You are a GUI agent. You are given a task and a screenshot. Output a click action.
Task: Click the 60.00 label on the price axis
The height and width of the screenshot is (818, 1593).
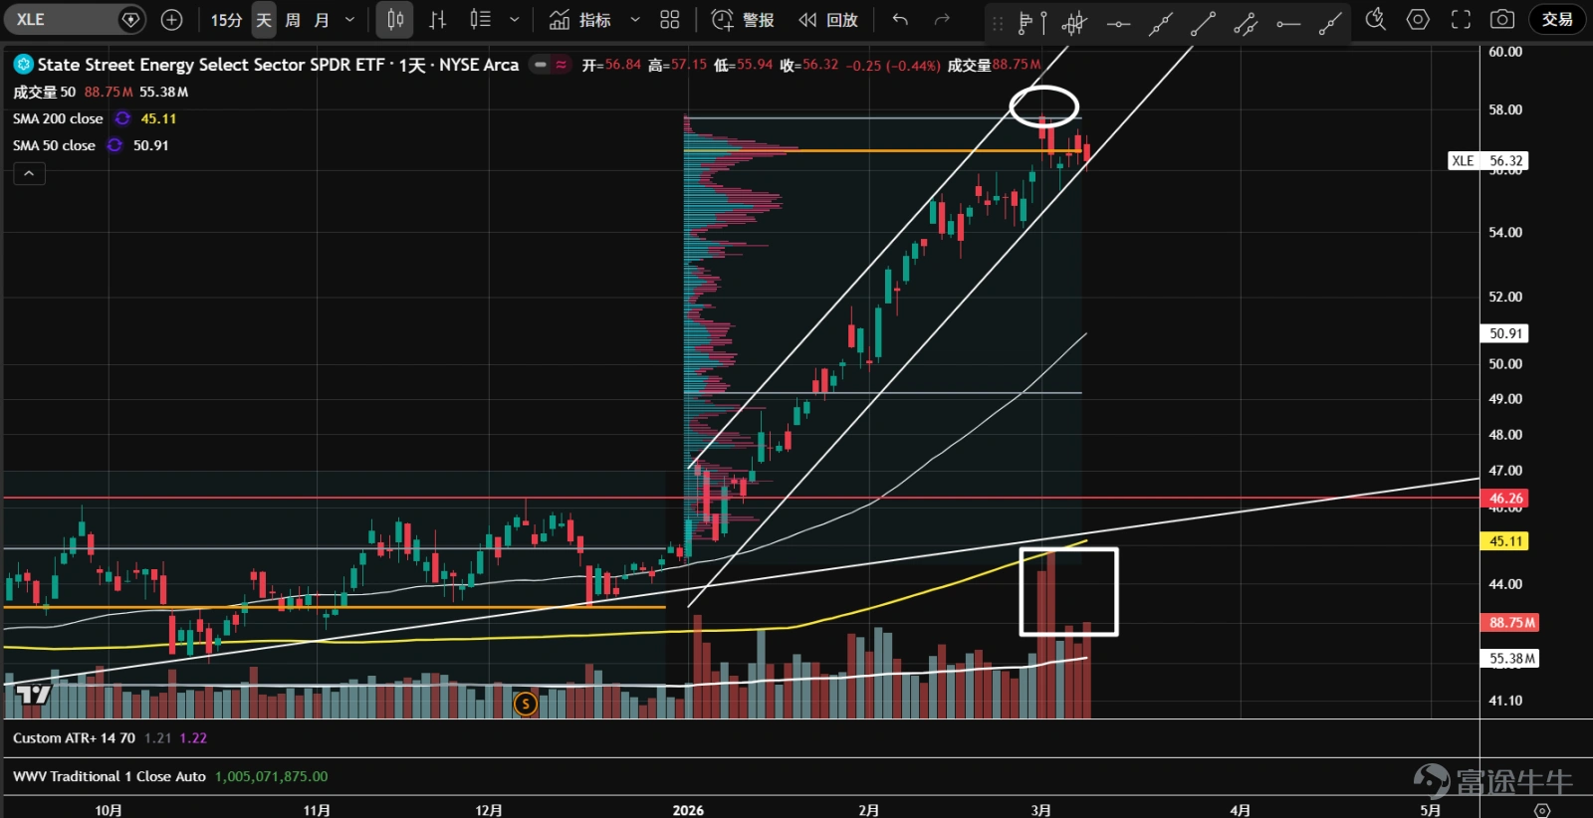click(1505, 52)
